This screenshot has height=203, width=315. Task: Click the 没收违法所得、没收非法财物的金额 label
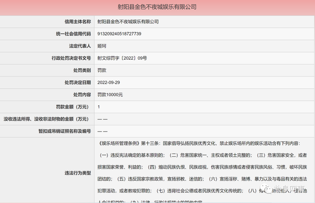(47, 119)
